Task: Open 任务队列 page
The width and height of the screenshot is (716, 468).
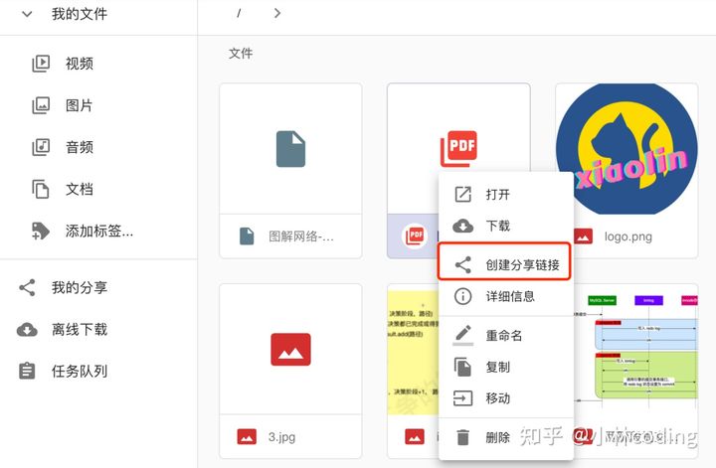Action: [80, 371]
